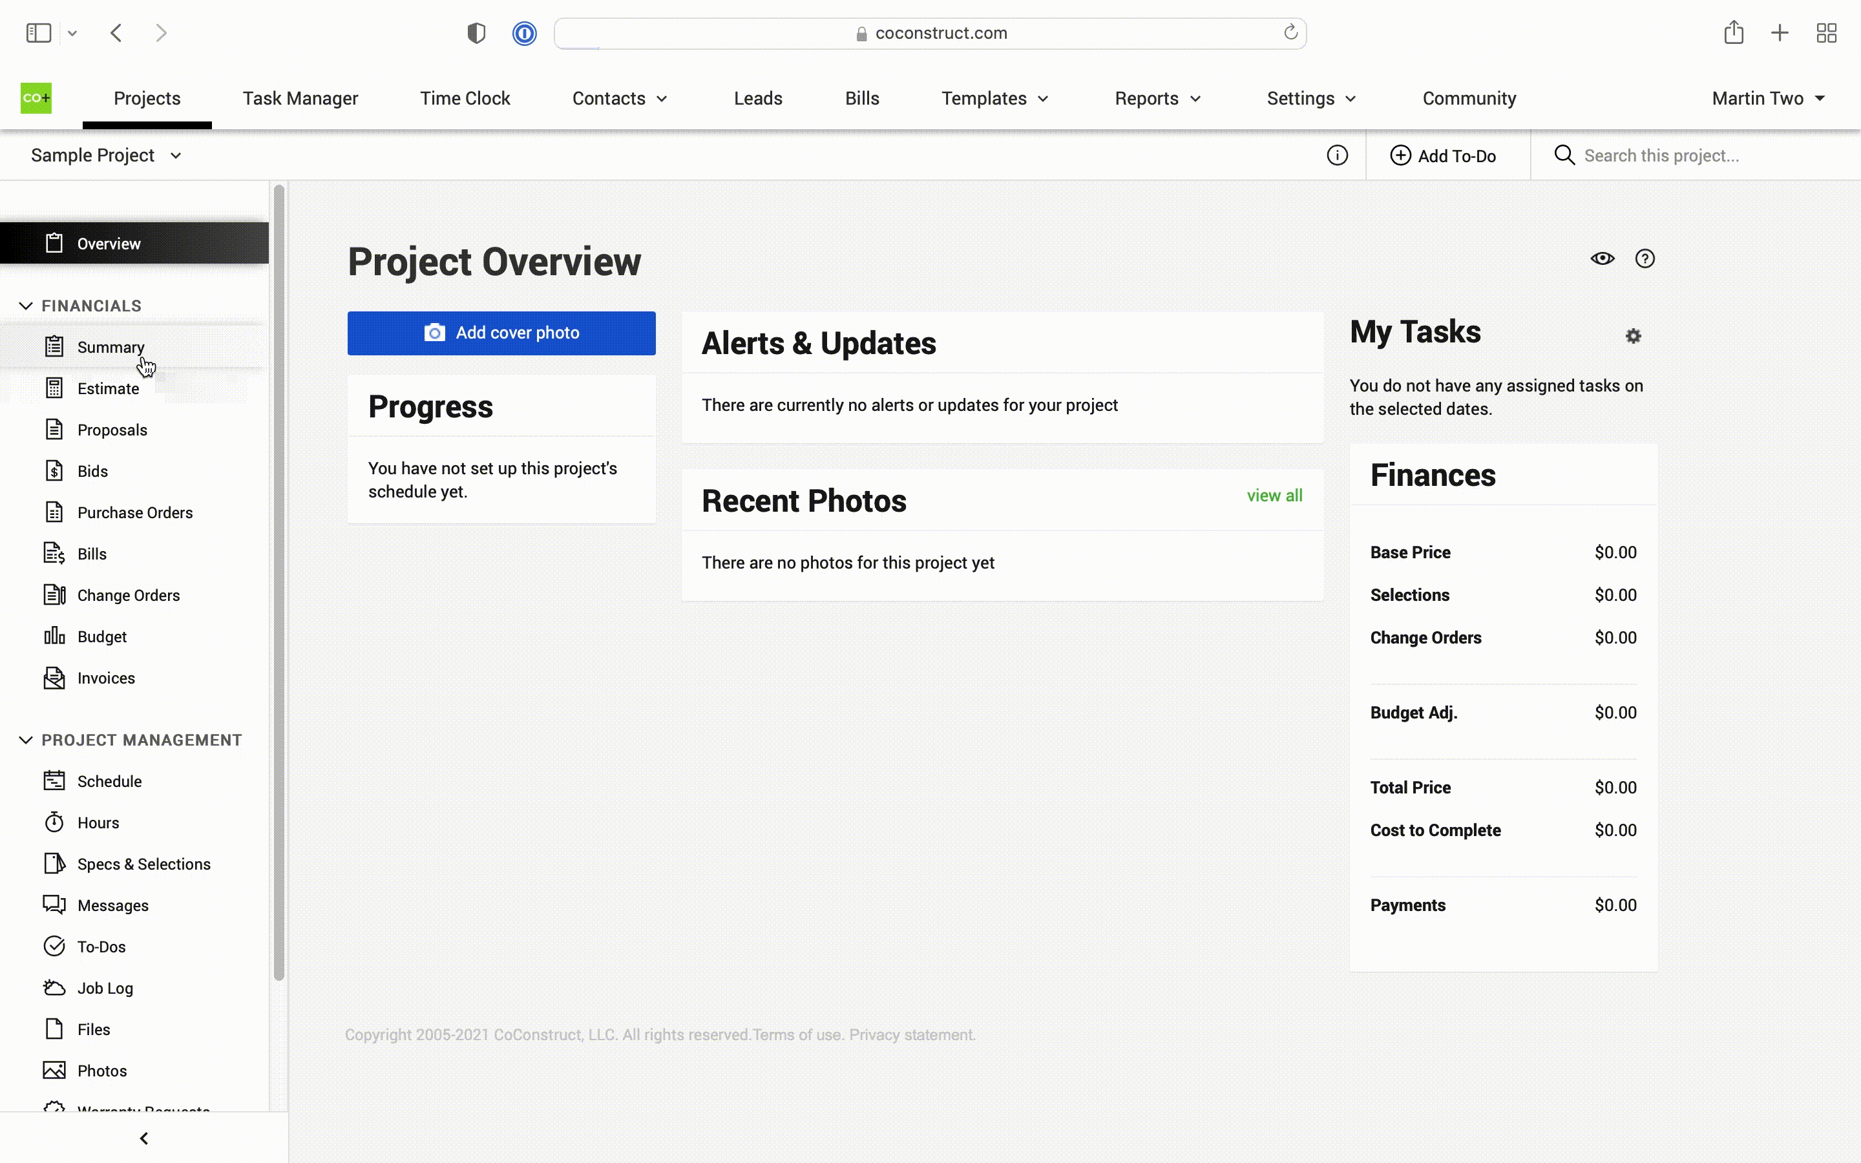This screenshot has width=1861, height=1163.
Task: Click the Add cover photo button
Action: click(x=501, y=333)
